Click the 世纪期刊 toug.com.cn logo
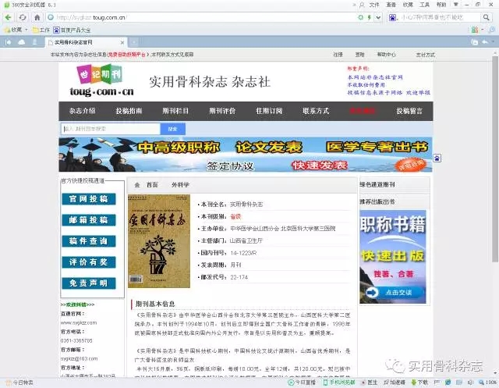The image size is (499, 388). pyautogui.click(x=101, y=81)
